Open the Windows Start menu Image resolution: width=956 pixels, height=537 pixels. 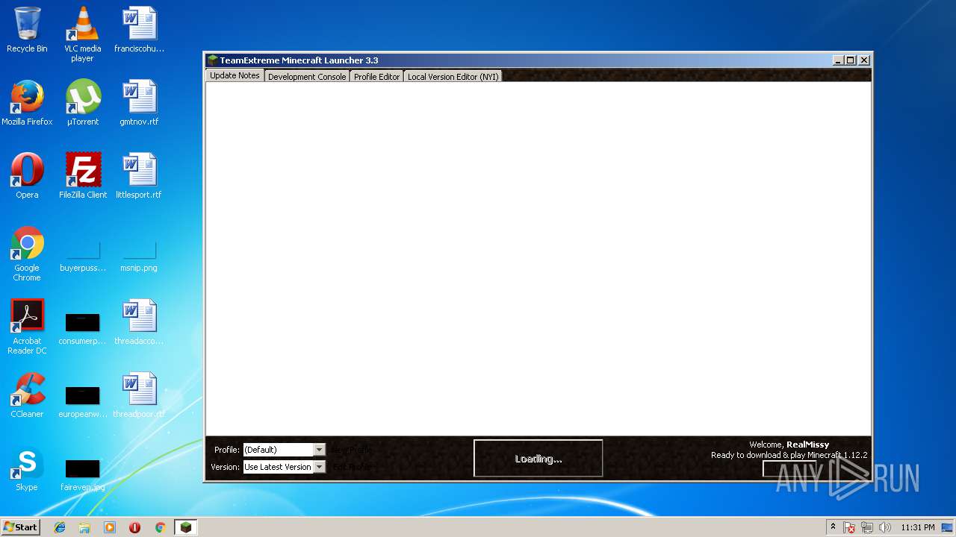(20, 527)
